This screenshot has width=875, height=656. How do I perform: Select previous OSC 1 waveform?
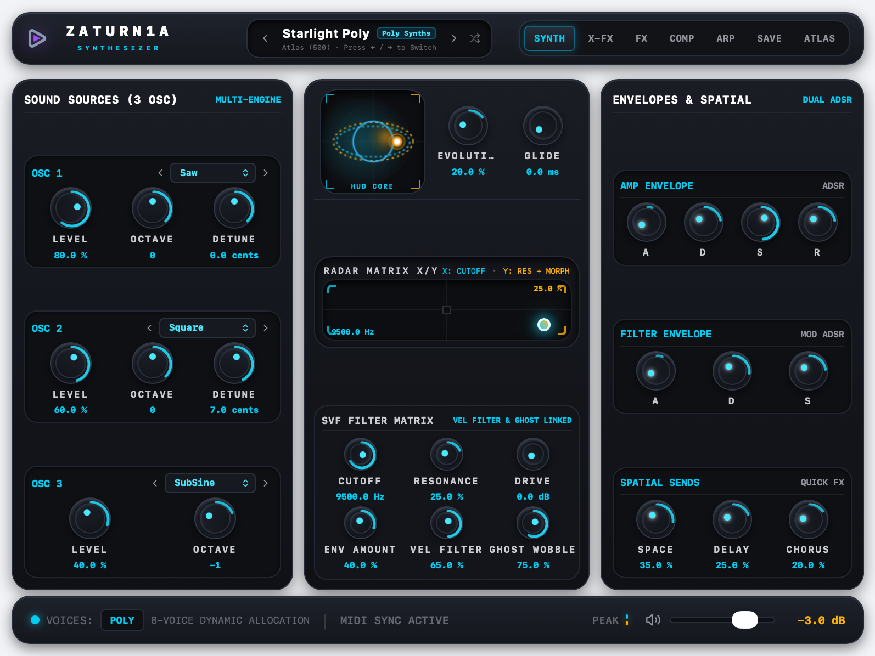click(160, 173)
